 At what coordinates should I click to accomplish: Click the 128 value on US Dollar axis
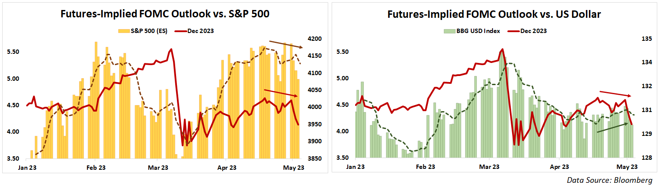[x=647, y=158]
